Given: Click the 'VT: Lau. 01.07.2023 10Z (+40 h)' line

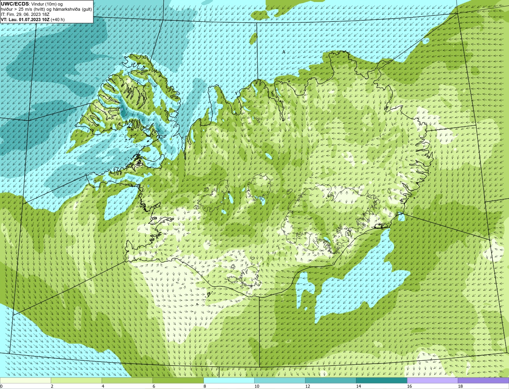Looking at the screenshot, I should tap(33, 19).
